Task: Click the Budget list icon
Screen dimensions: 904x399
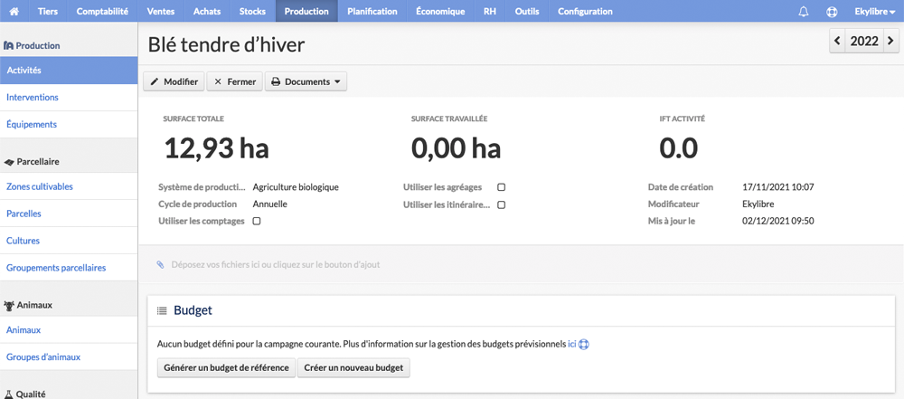Action: click(162, 310)
